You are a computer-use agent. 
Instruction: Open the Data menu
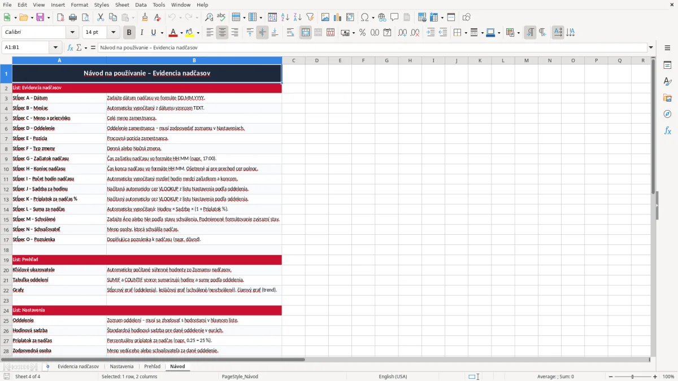pyautogui.click(x=141, y=5)
